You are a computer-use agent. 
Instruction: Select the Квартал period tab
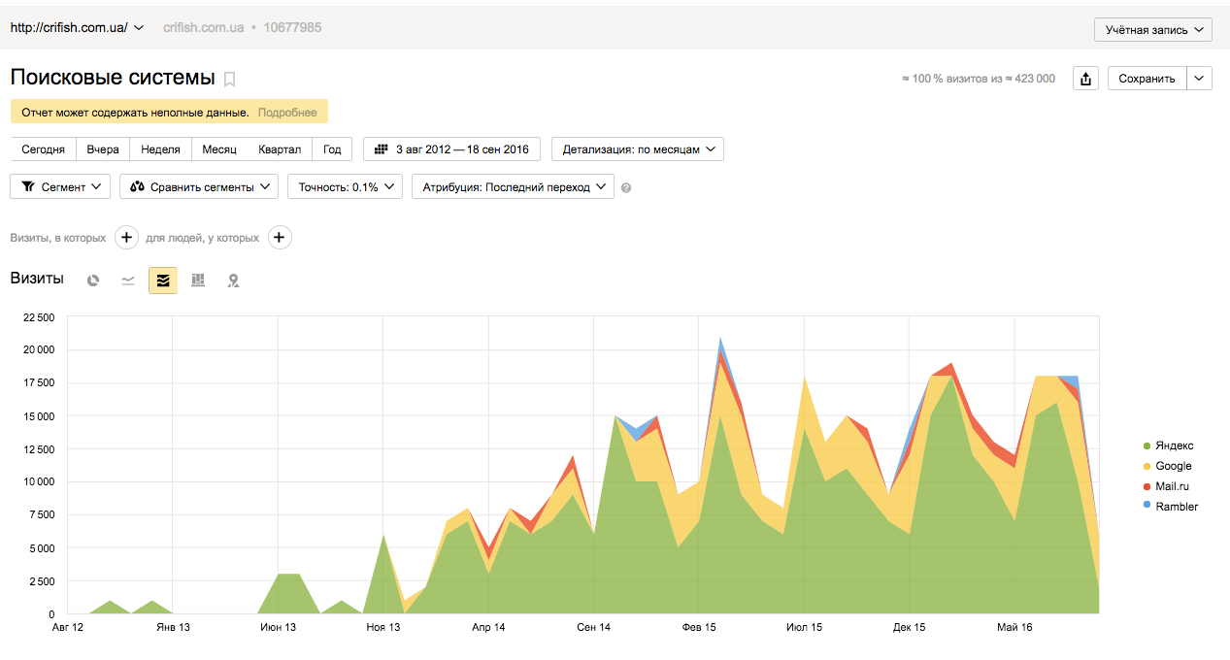click(280, 149)
